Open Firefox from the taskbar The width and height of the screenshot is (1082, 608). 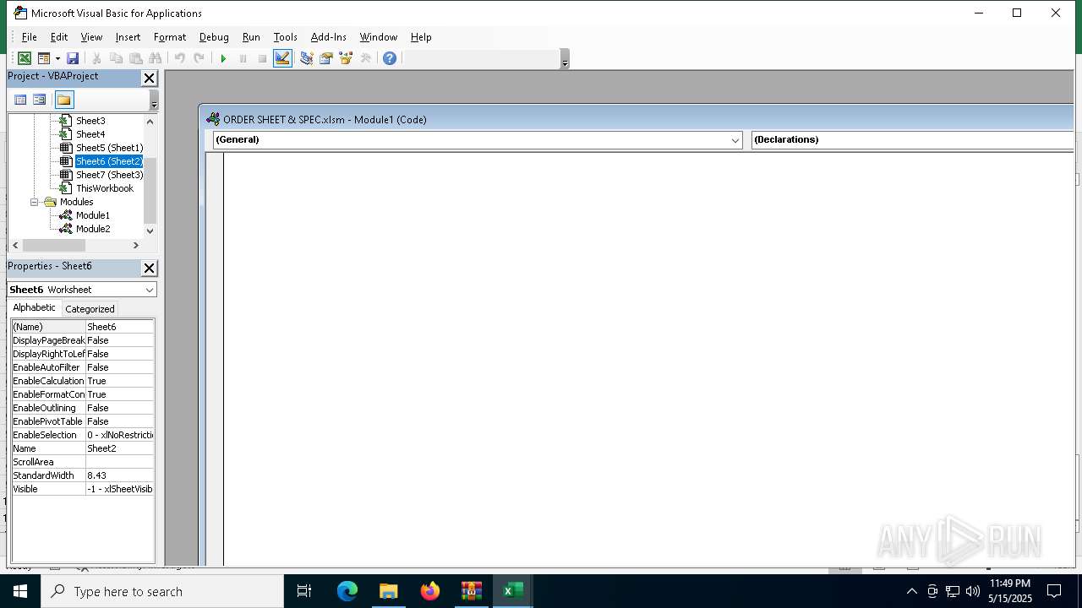pos(430,591)
